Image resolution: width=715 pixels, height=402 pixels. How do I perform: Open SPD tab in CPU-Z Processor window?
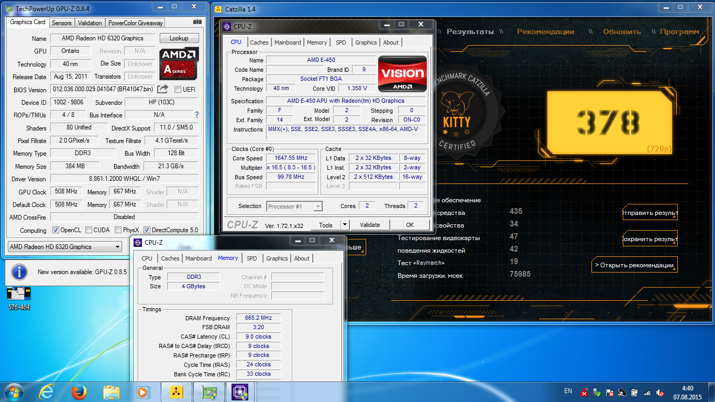point(340,42)
